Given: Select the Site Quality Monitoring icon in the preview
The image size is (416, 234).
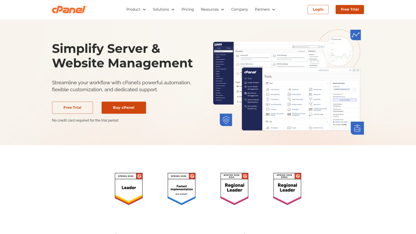Looking at the screenshot, I should click(x=245, y=106).
